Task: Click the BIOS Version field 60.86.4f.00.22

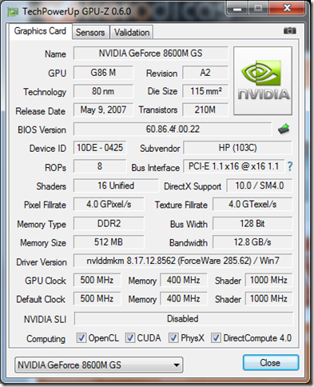Action: point(173,130)
